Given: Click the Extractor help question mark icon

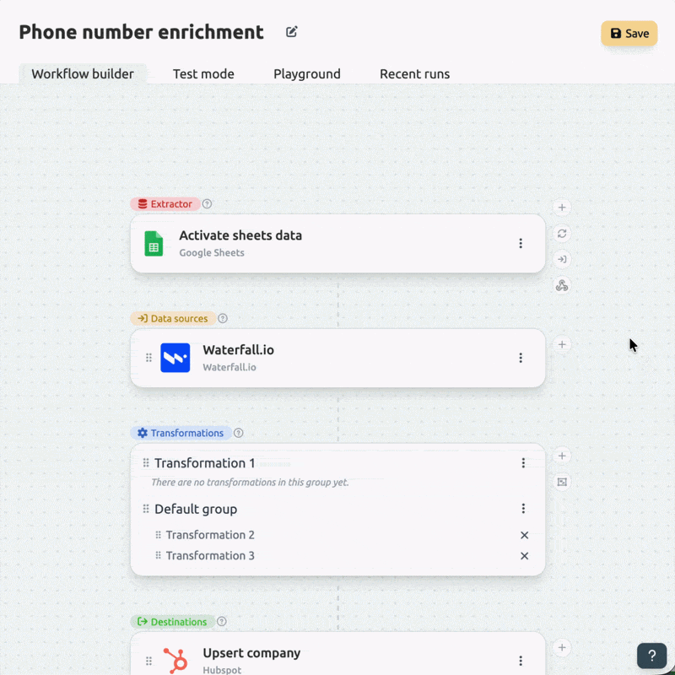Looking at the screenshot, I should pos(207,204).
